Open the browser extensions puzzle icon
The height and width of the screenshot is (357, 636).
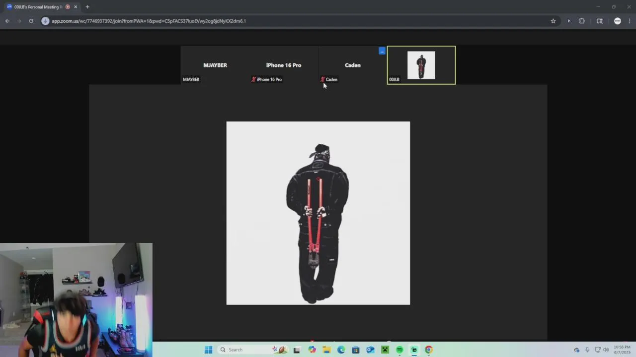582,21
